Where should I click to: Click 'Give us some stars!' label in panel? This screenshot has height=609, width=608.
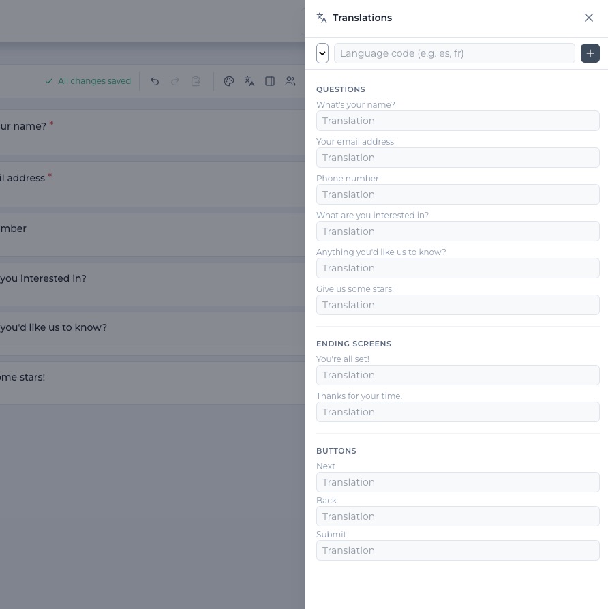(x=355, y=289)
